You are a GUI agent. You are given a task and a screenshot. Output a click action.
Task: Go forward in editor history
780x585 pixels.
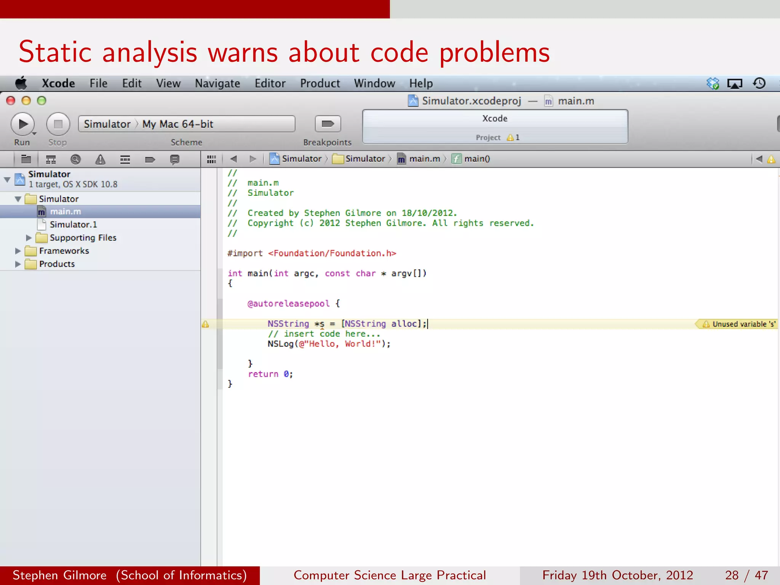click(253, 159)
